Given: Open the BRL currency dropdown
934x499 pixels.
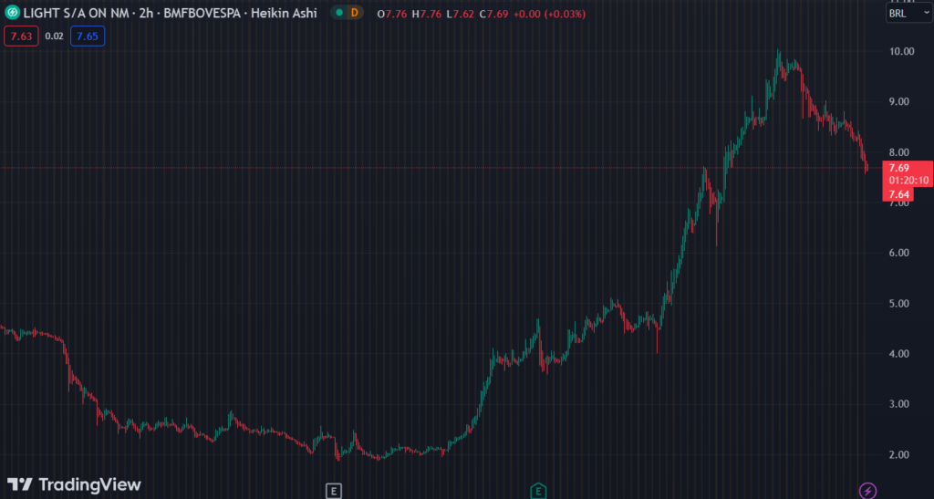Looking at the screenshot, I should (909, 13).
